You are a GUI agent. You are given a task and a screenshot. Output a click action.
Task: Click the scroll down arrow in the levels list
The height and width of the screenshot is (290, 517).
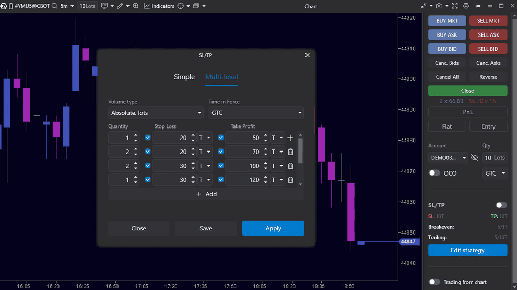(300, 184)
